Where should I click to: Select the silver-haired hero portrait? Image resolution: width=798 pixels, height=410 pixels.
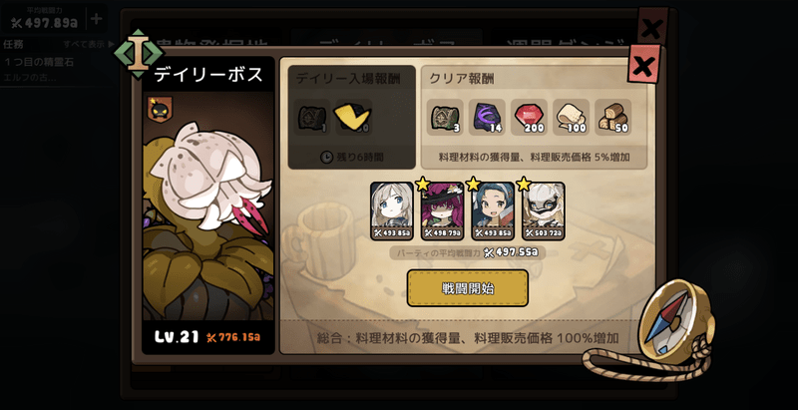pyautogui.click(x=391, y=210)
